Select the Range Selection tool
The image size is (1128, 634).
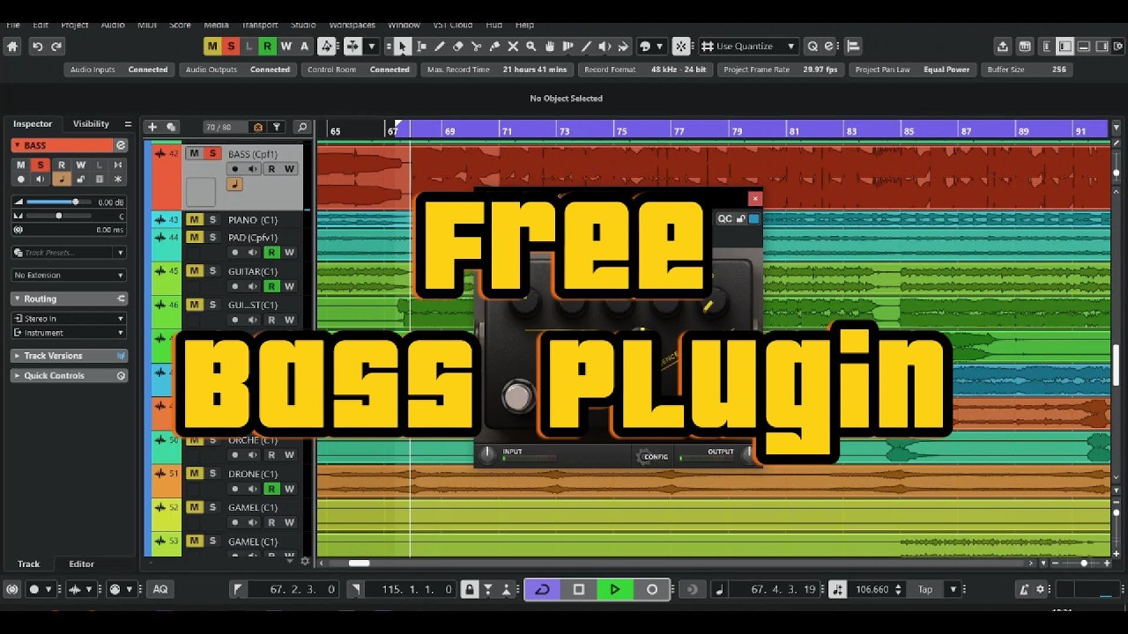tap(421, 47)
